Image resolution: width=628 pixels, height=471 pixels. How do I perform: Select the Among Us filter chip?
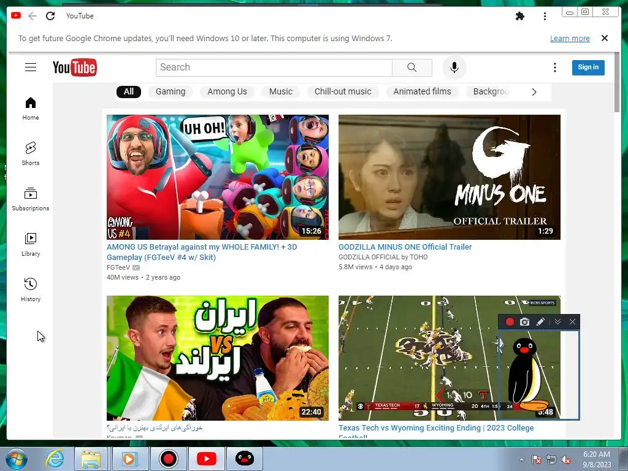pos(227,92)
